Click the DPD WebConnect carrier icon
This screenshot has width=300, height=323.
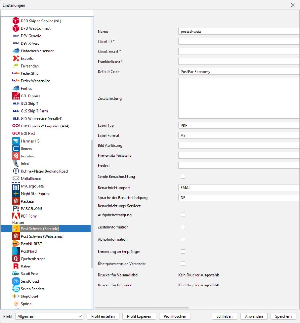click(16, 28)
